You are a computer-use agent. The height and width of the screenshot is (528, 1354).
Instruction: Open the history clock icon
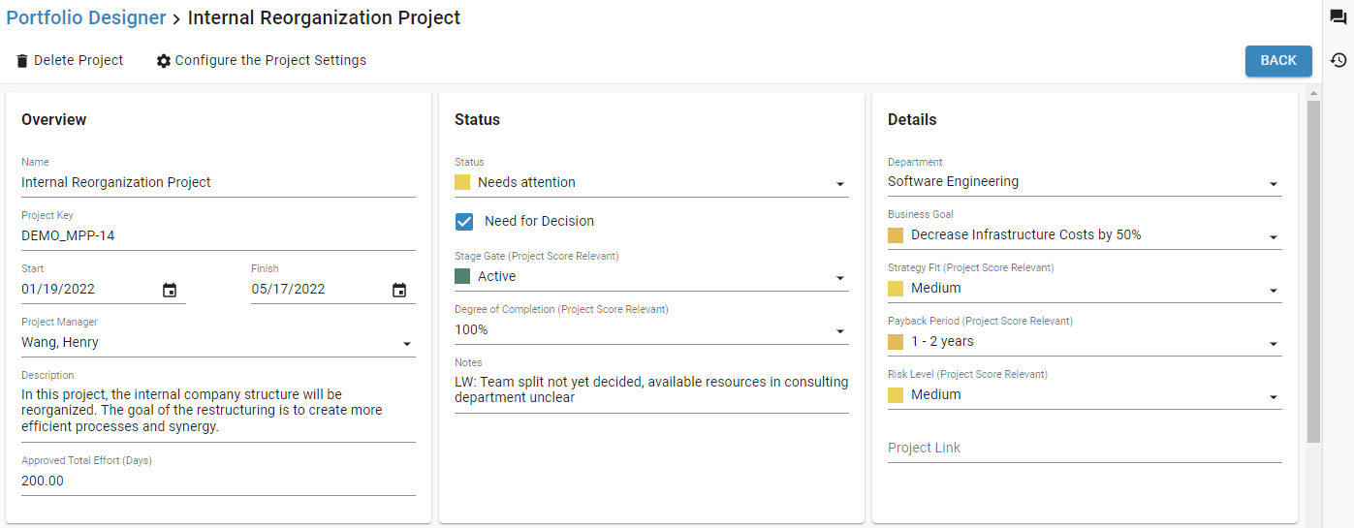[x=1338, y=60]
